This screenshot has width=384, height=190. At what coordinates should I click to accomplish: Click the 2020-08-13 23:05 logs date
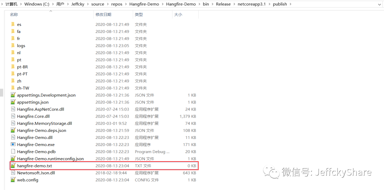click(112, 46)
